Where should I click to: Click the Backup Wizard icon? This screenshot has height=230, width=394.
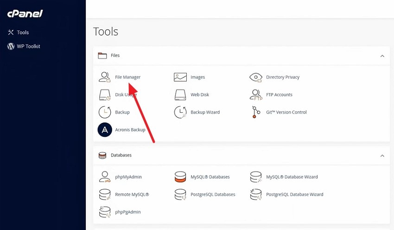[180, 112]
